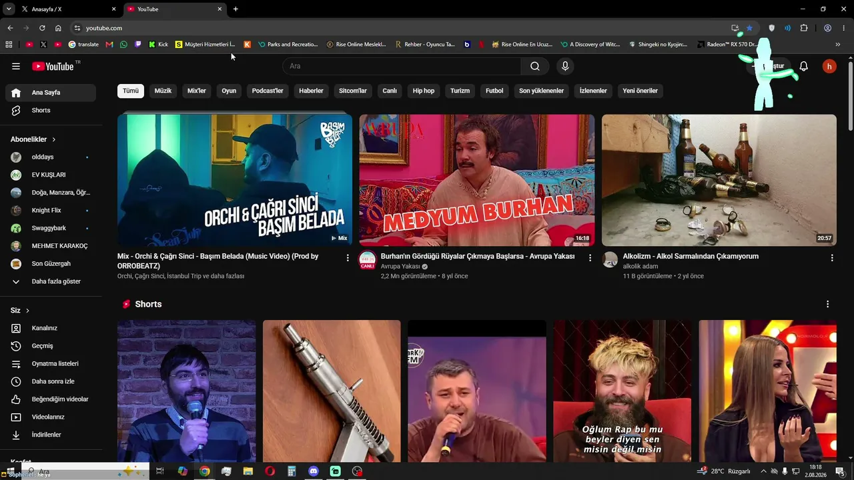Viewport: 854px width, 480px height.
Task: Show hidden system tray icons
Action: [763, 471]
